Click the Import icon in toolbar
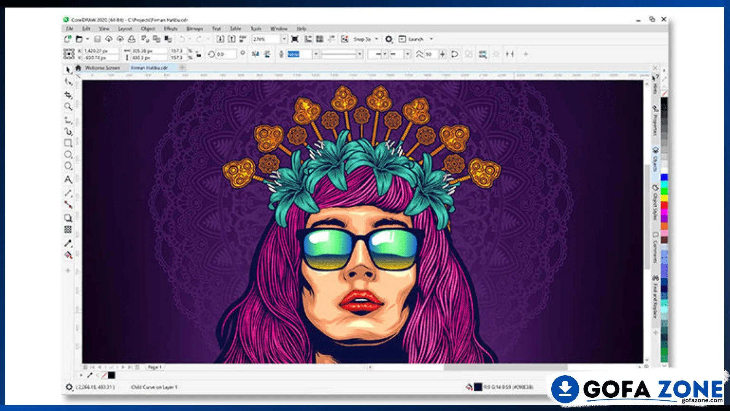The image size is (730, 411). click(x=220, y=39)
